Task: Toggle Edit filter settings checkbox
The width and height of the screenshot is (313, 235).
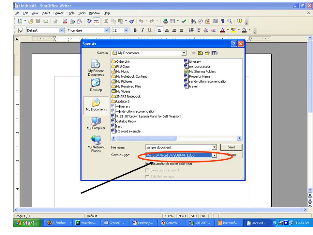Action: (x=147, y=177)
